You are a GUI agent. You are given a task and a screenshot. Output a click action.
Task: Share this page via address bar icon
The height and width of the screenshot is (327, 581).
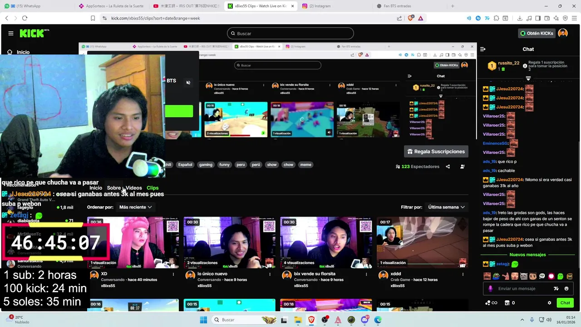tap(399, 18)
